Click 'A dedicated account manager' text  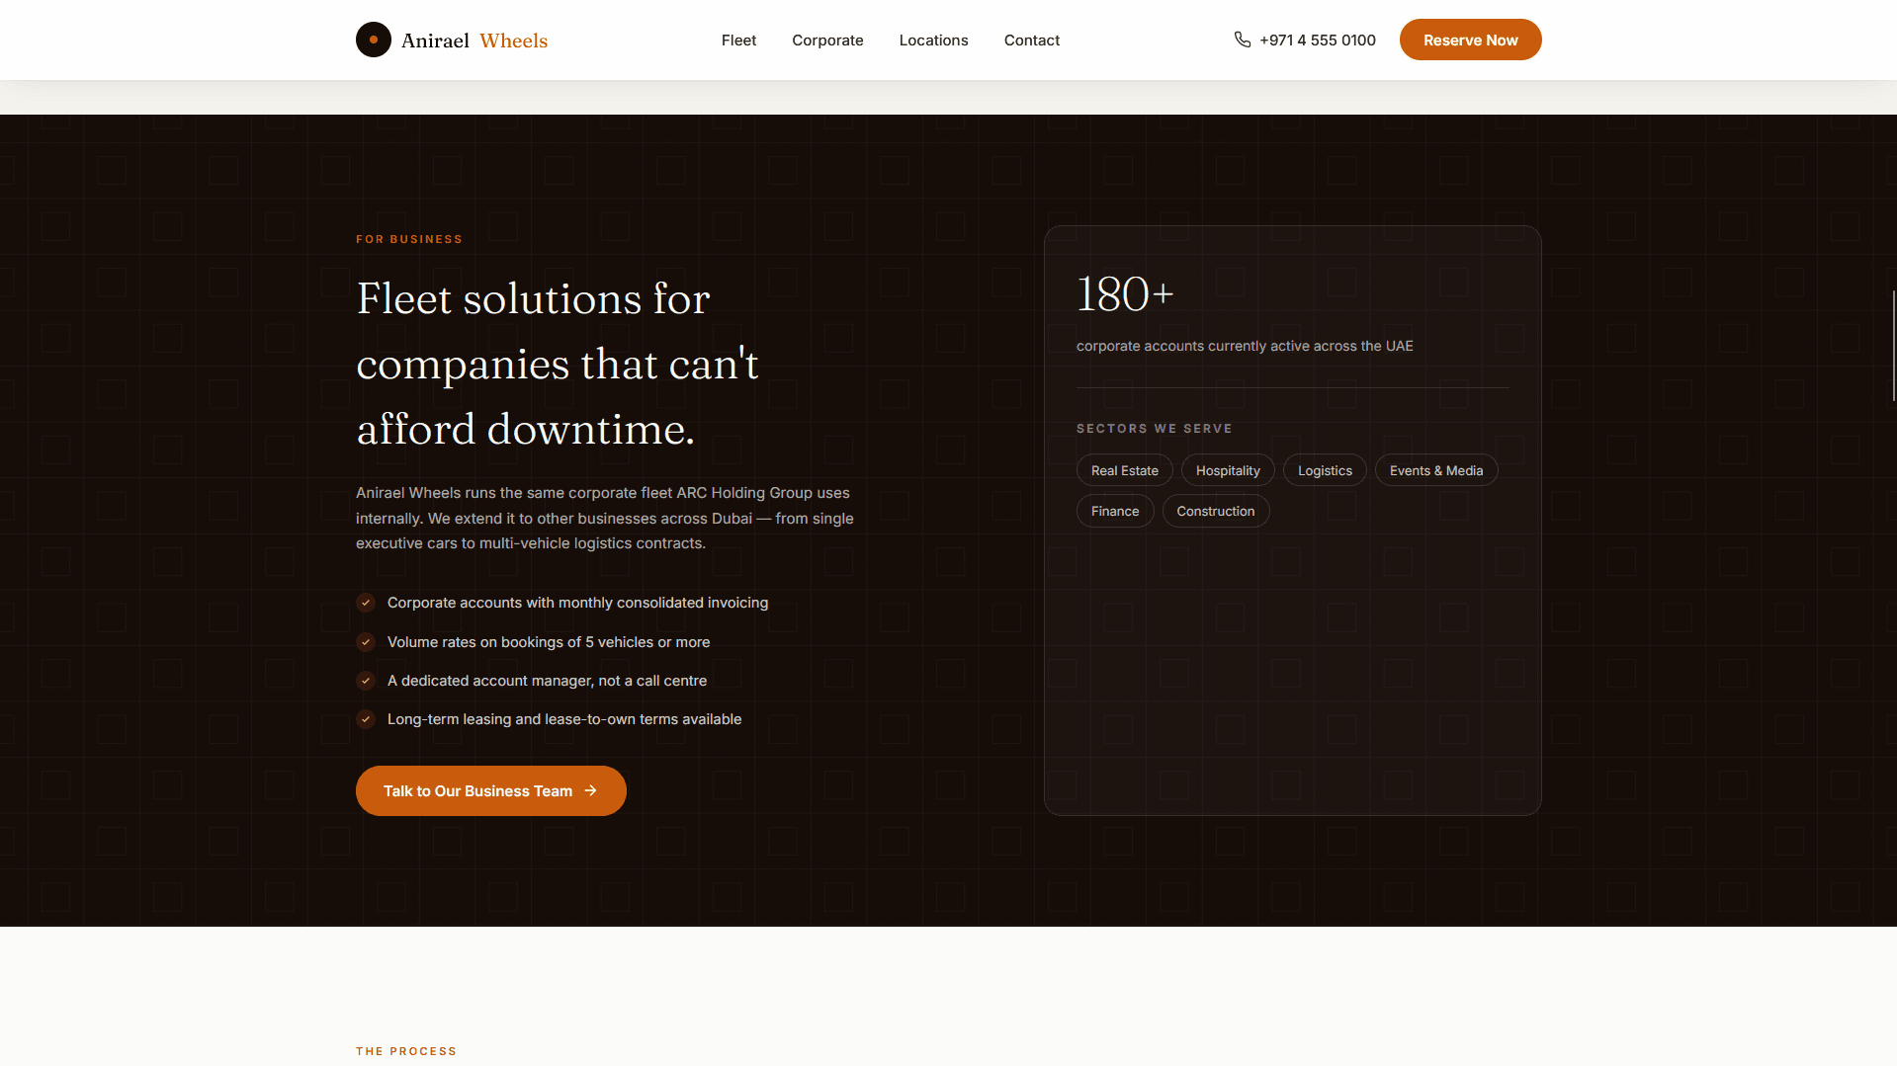pos(547,681)
